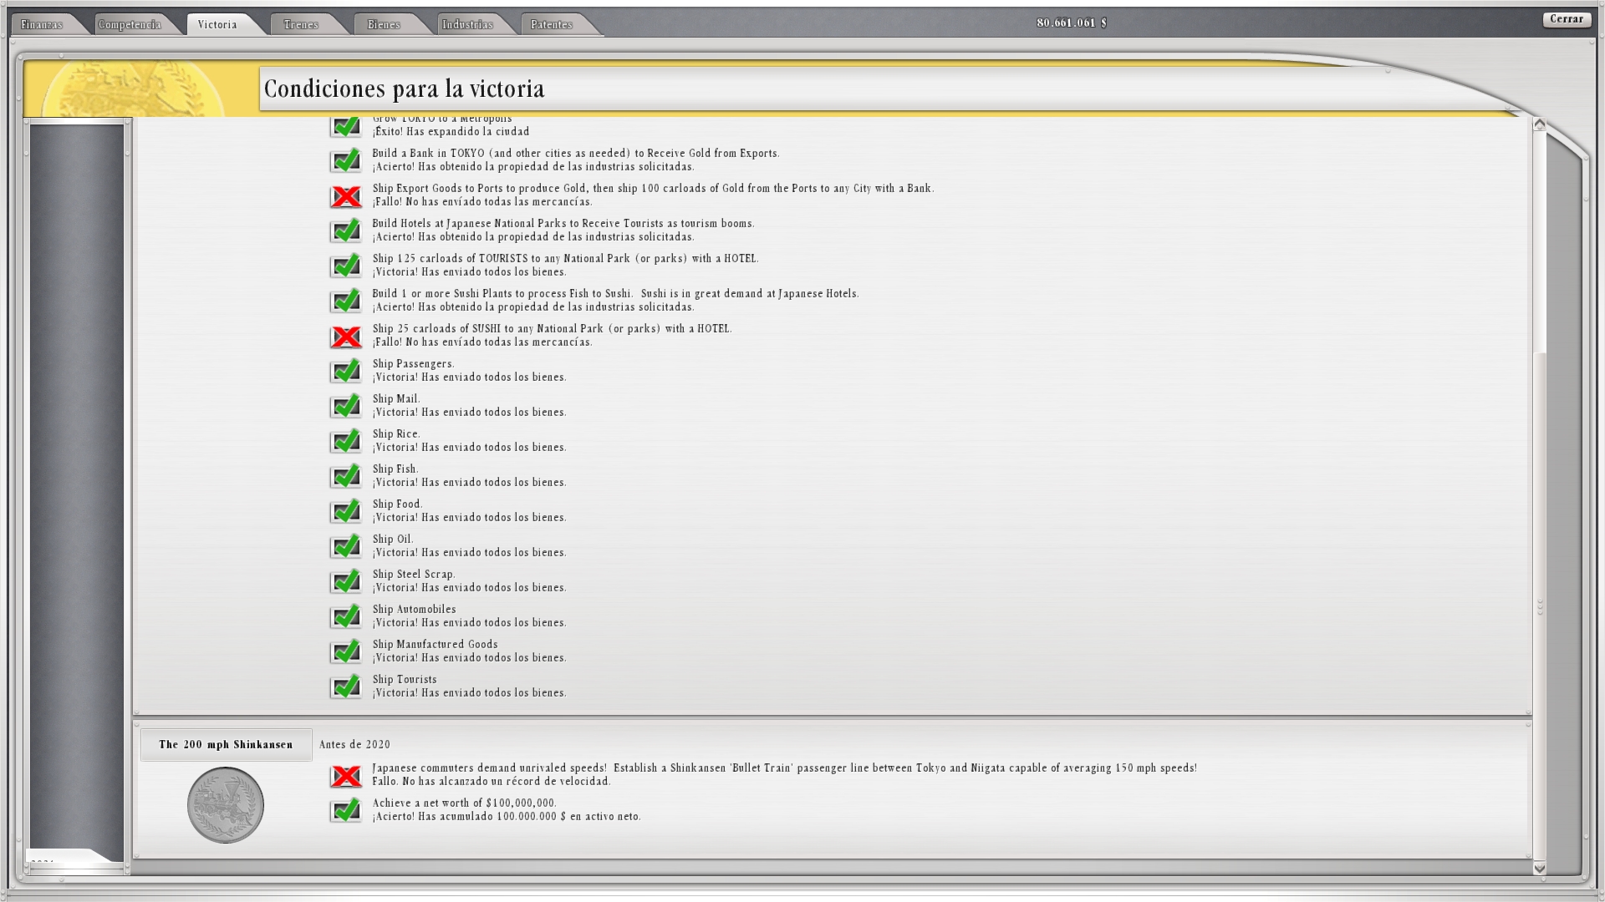Click text Ship Automobiles

pyautogui.click(x=415, y=609)
